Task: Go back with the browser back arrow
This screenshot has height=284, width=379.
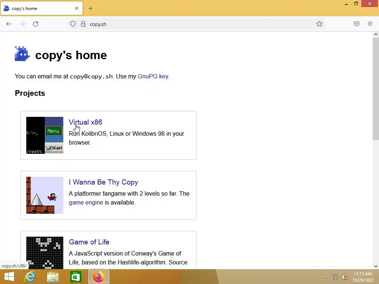Action: 9,24
